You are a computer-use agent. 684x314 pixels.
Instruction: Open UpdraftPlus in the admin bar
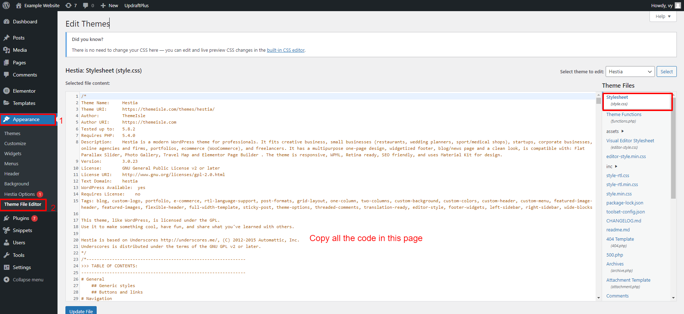[136, 5]
